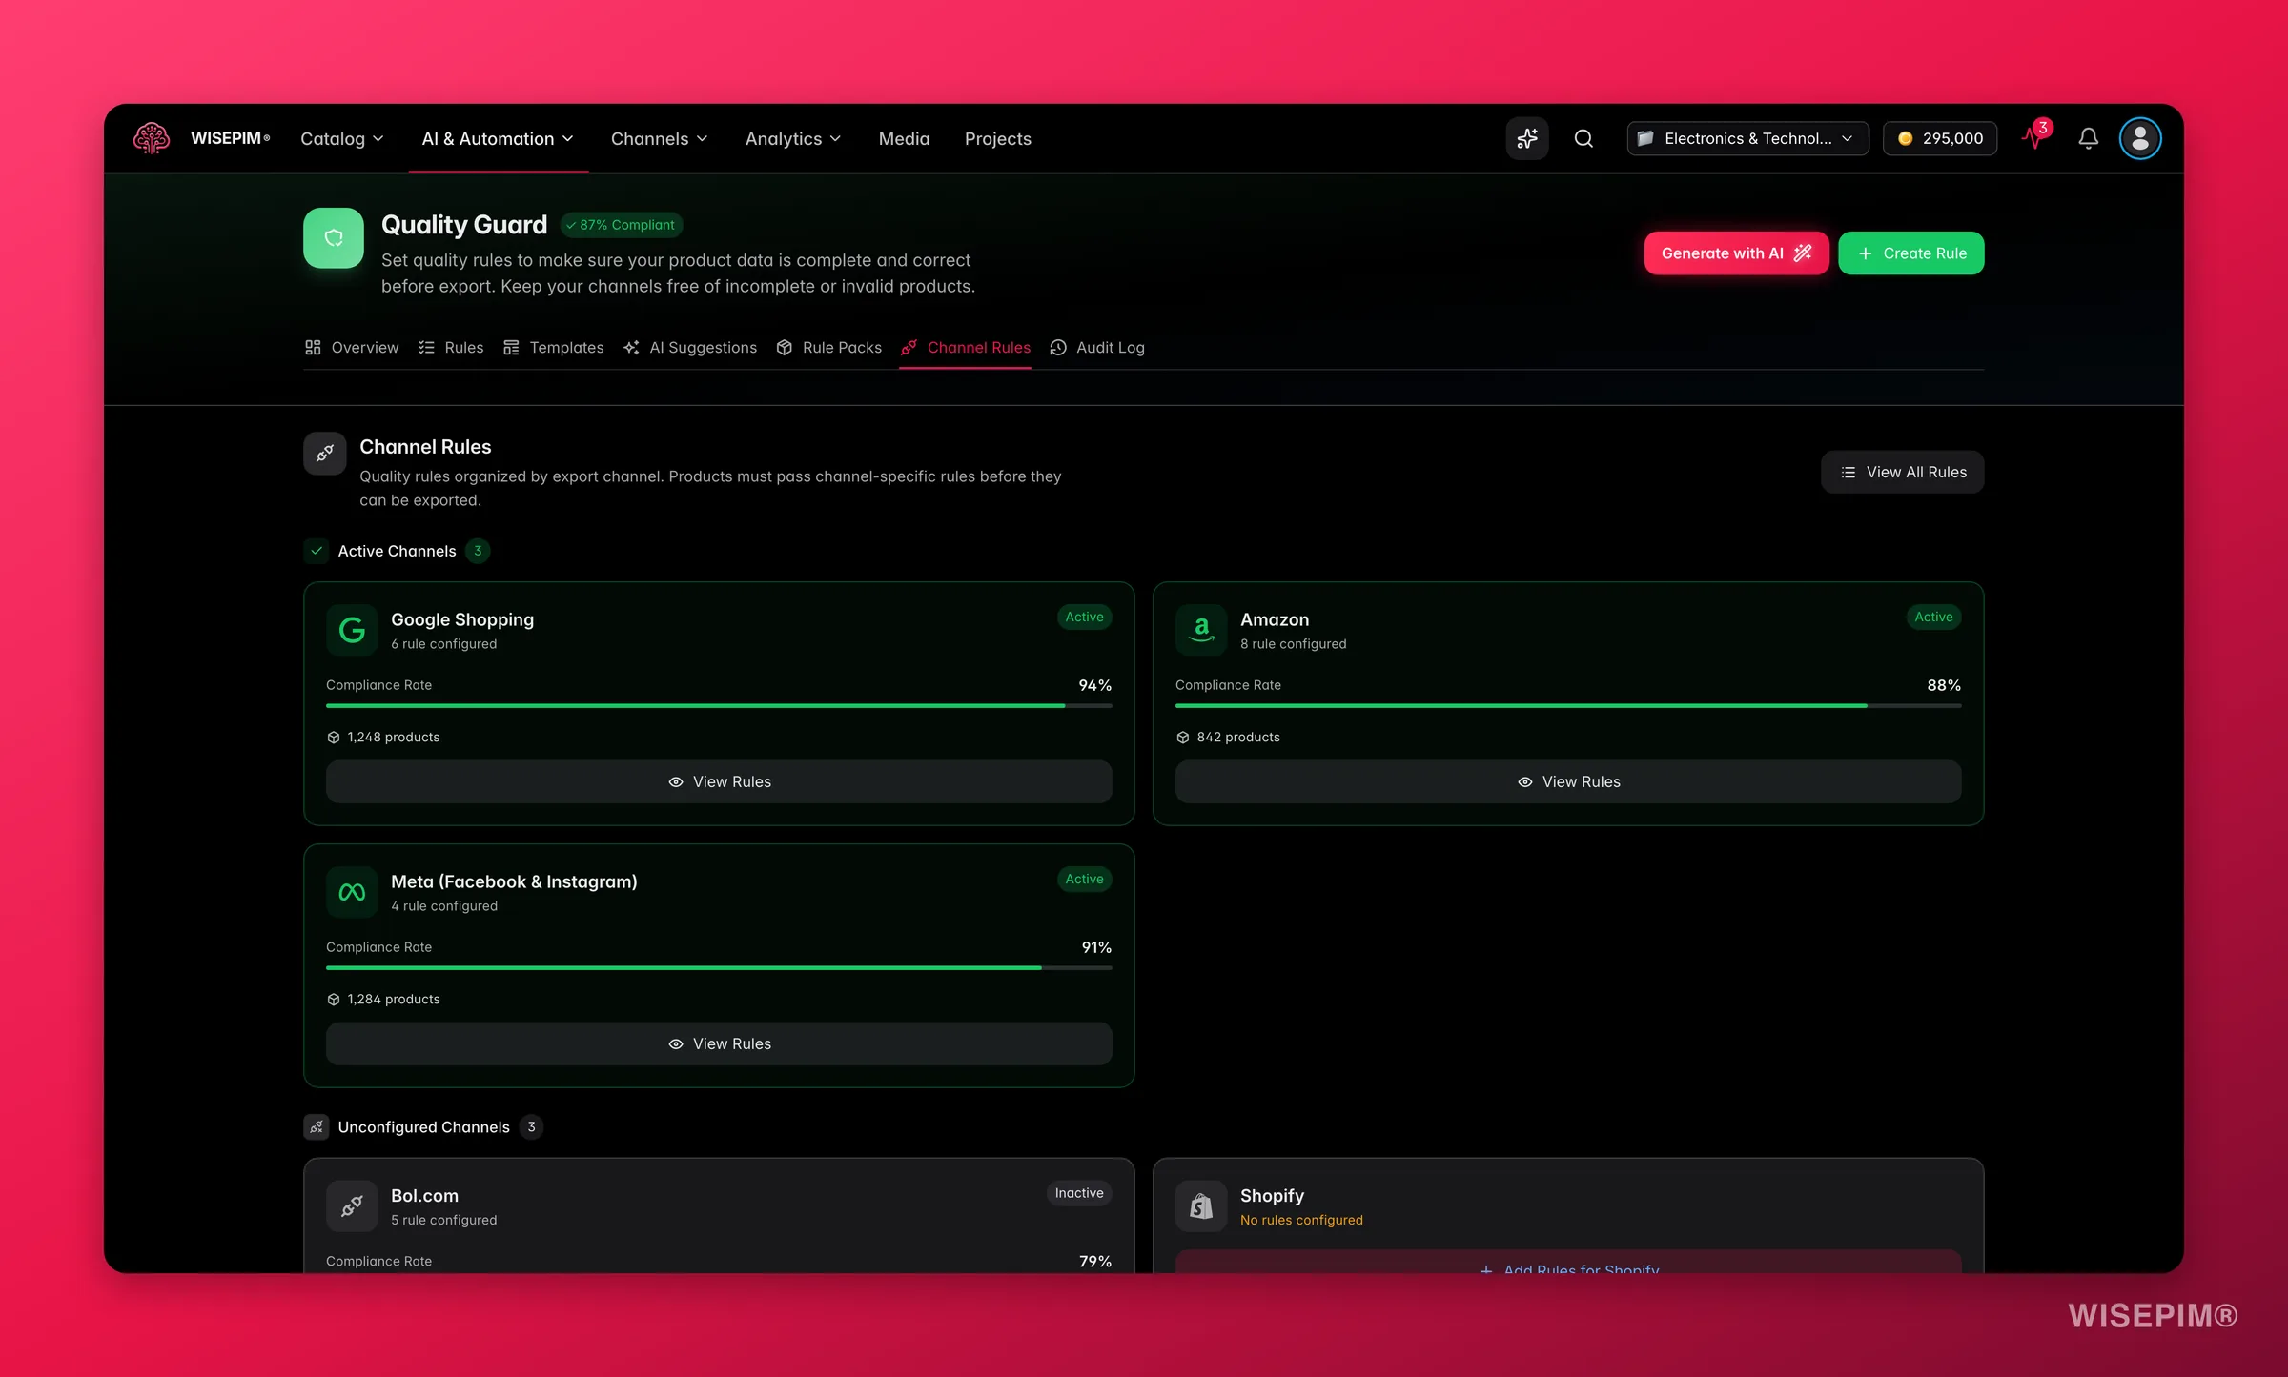Click the 88% compliance rate value
The width and height of the screenshot is (2288, 1377).
1944,686
